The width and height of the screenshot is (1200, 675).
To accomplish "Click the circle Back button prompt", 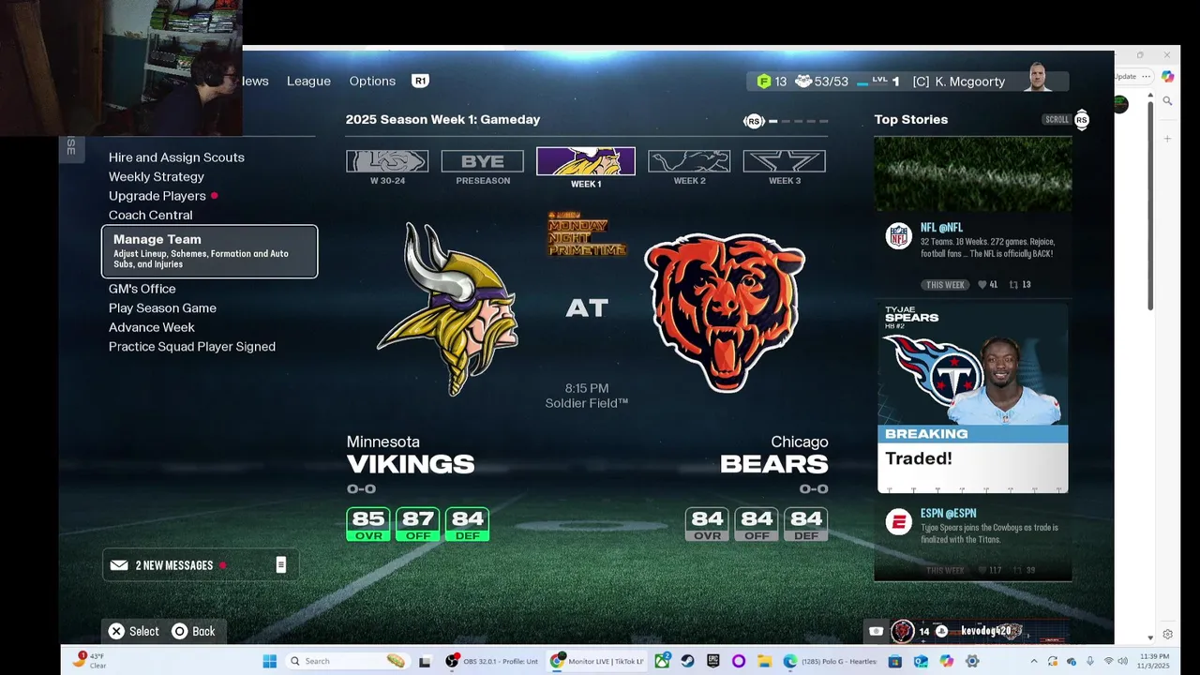I will click(x=193, y=632).
